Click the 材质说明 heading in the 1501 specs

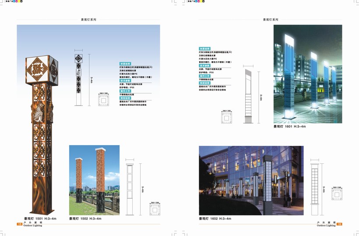click(x=125, y=63)
